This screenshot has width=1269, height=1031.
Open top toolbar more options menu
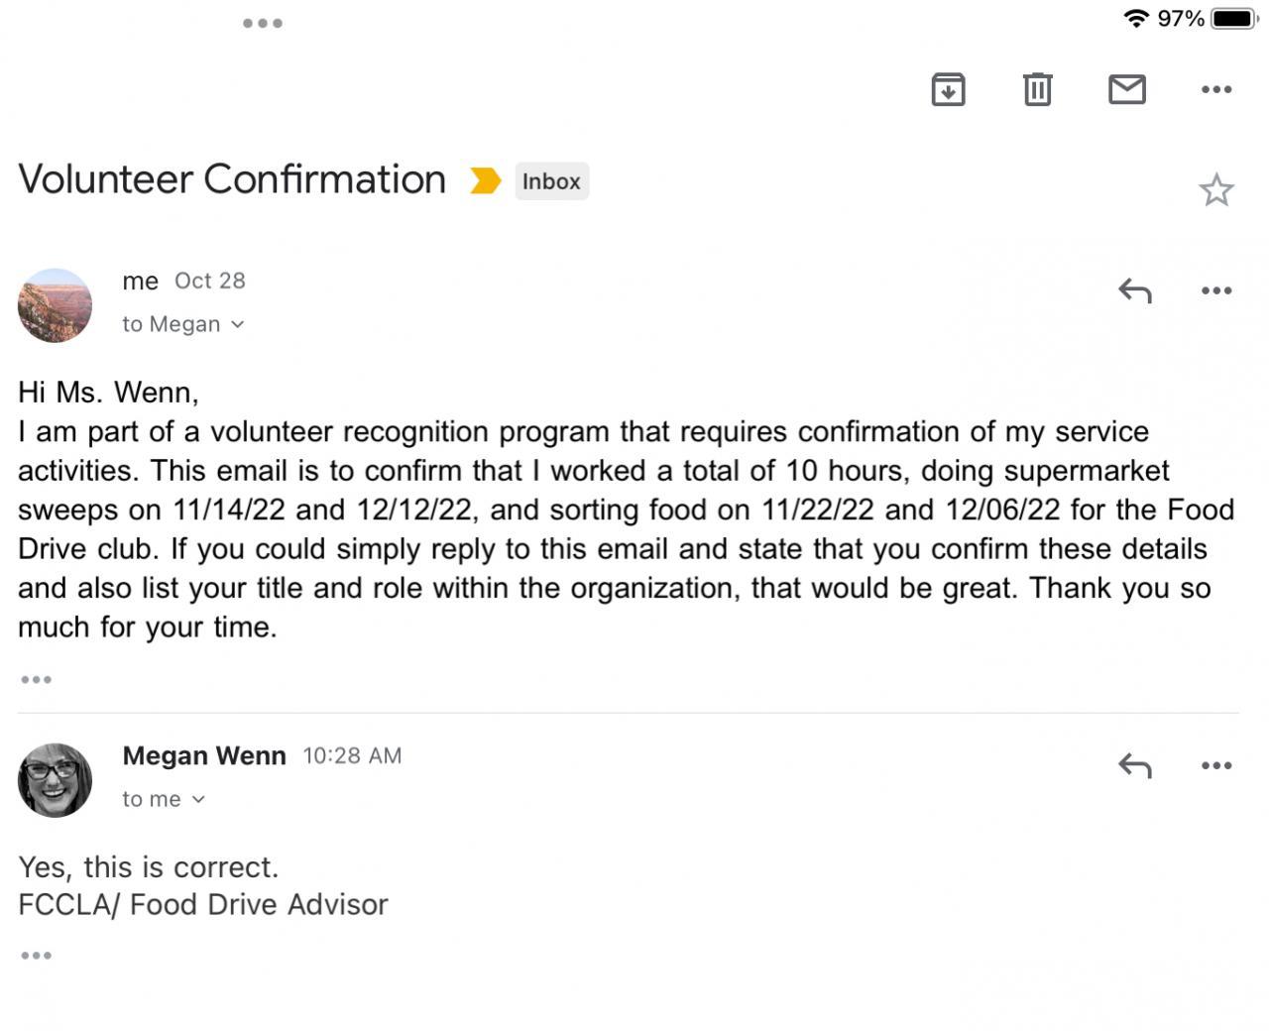[1215, 90]
